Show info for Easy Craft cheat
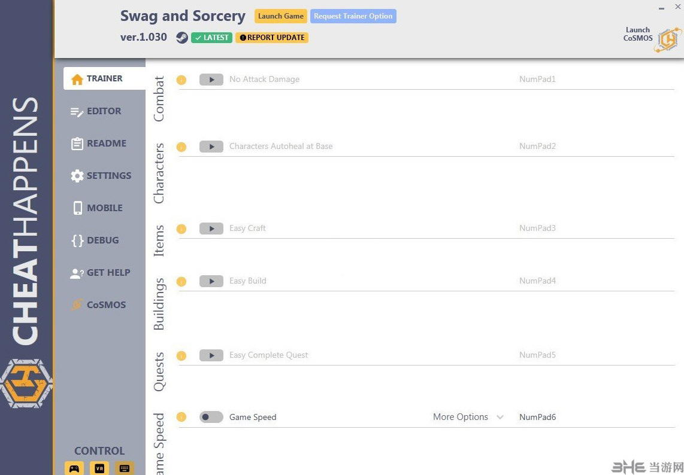This screenshot has height=475, width=684. point(181,229)
